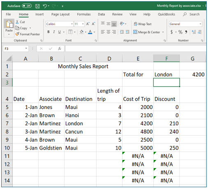
Task: Open the Font settings dialog launcher
Action: pyautogui.click(x=96, y=40)
